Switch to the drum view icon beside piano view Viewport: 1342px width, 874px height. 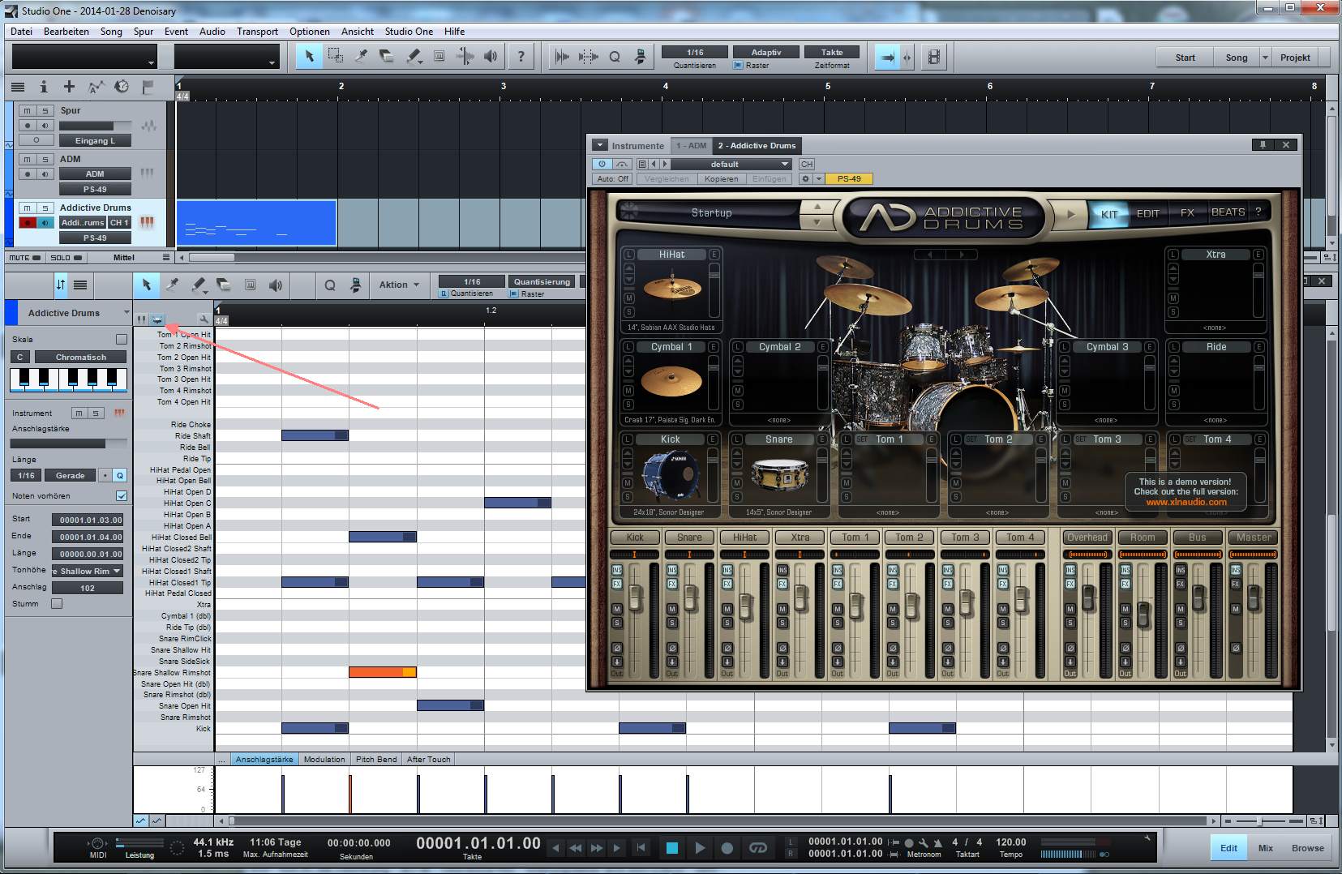157,319
